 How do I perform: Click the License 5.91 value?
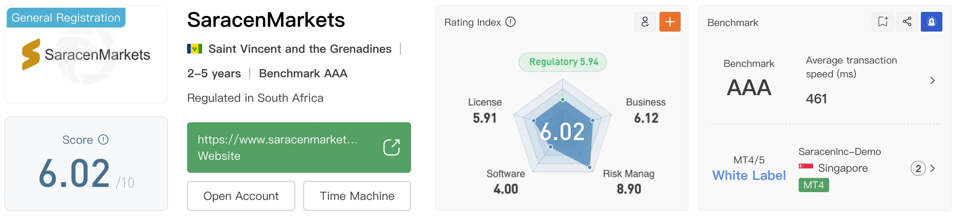(485, 118)
